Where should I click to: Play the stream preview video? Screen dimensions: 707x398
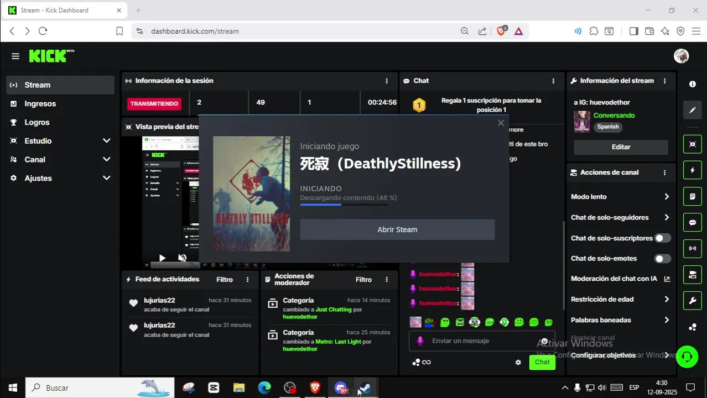pyautogui.click(x=162, y=258)
